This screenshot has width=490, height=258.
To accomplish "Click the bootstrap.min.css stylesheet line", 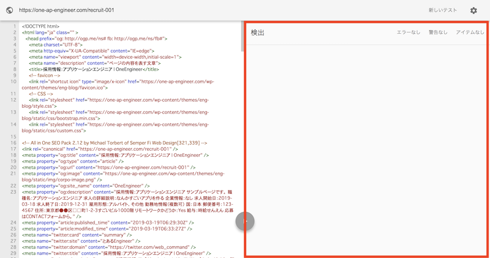I will [x=115, y=115].
